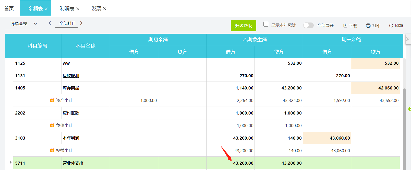The image size is (411, 170).
Task: Toggle the 全部展开 switch
Action: click(x=308, y=25)
